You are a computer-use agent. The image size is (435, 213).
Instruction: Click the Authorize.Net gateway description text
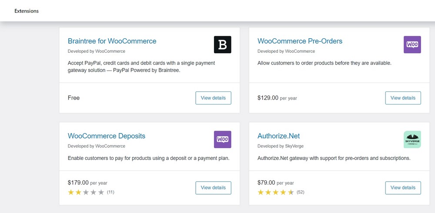[x=334, y=158]
